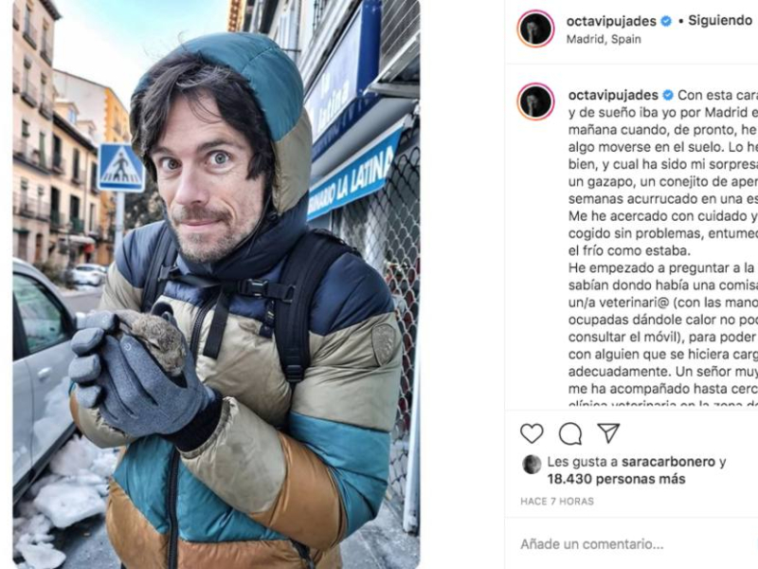Open octavipujades username in caption
The image size is (758, 569).
[613, 96]
